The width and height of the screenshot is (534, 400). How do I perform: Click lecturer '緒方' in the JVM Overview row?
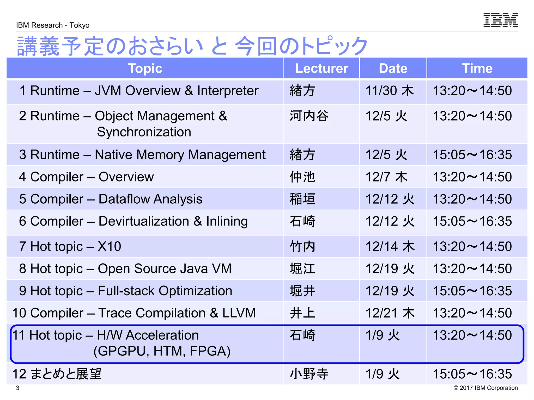point(302,91)
